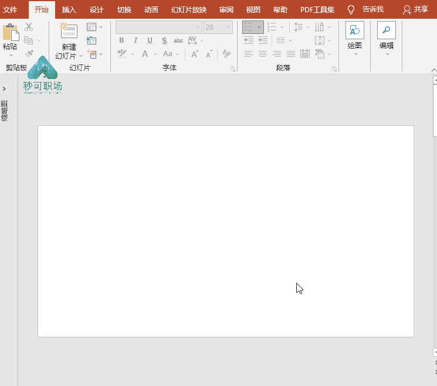Click the 共享 Share button
Viewport: 437px width, 386px height.
pyautogui.click(x=415, y=9)
